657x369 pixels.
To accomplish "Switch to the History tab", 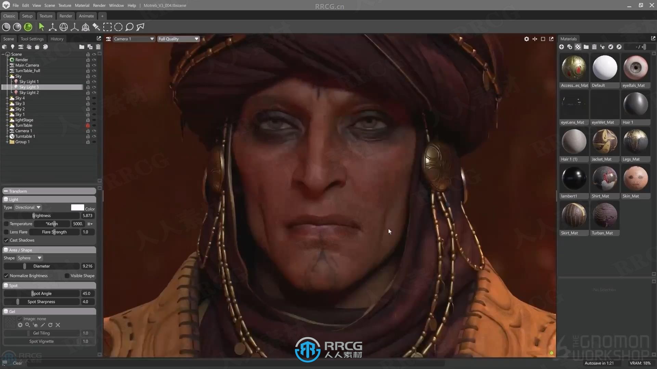I will tap(57, 39).
